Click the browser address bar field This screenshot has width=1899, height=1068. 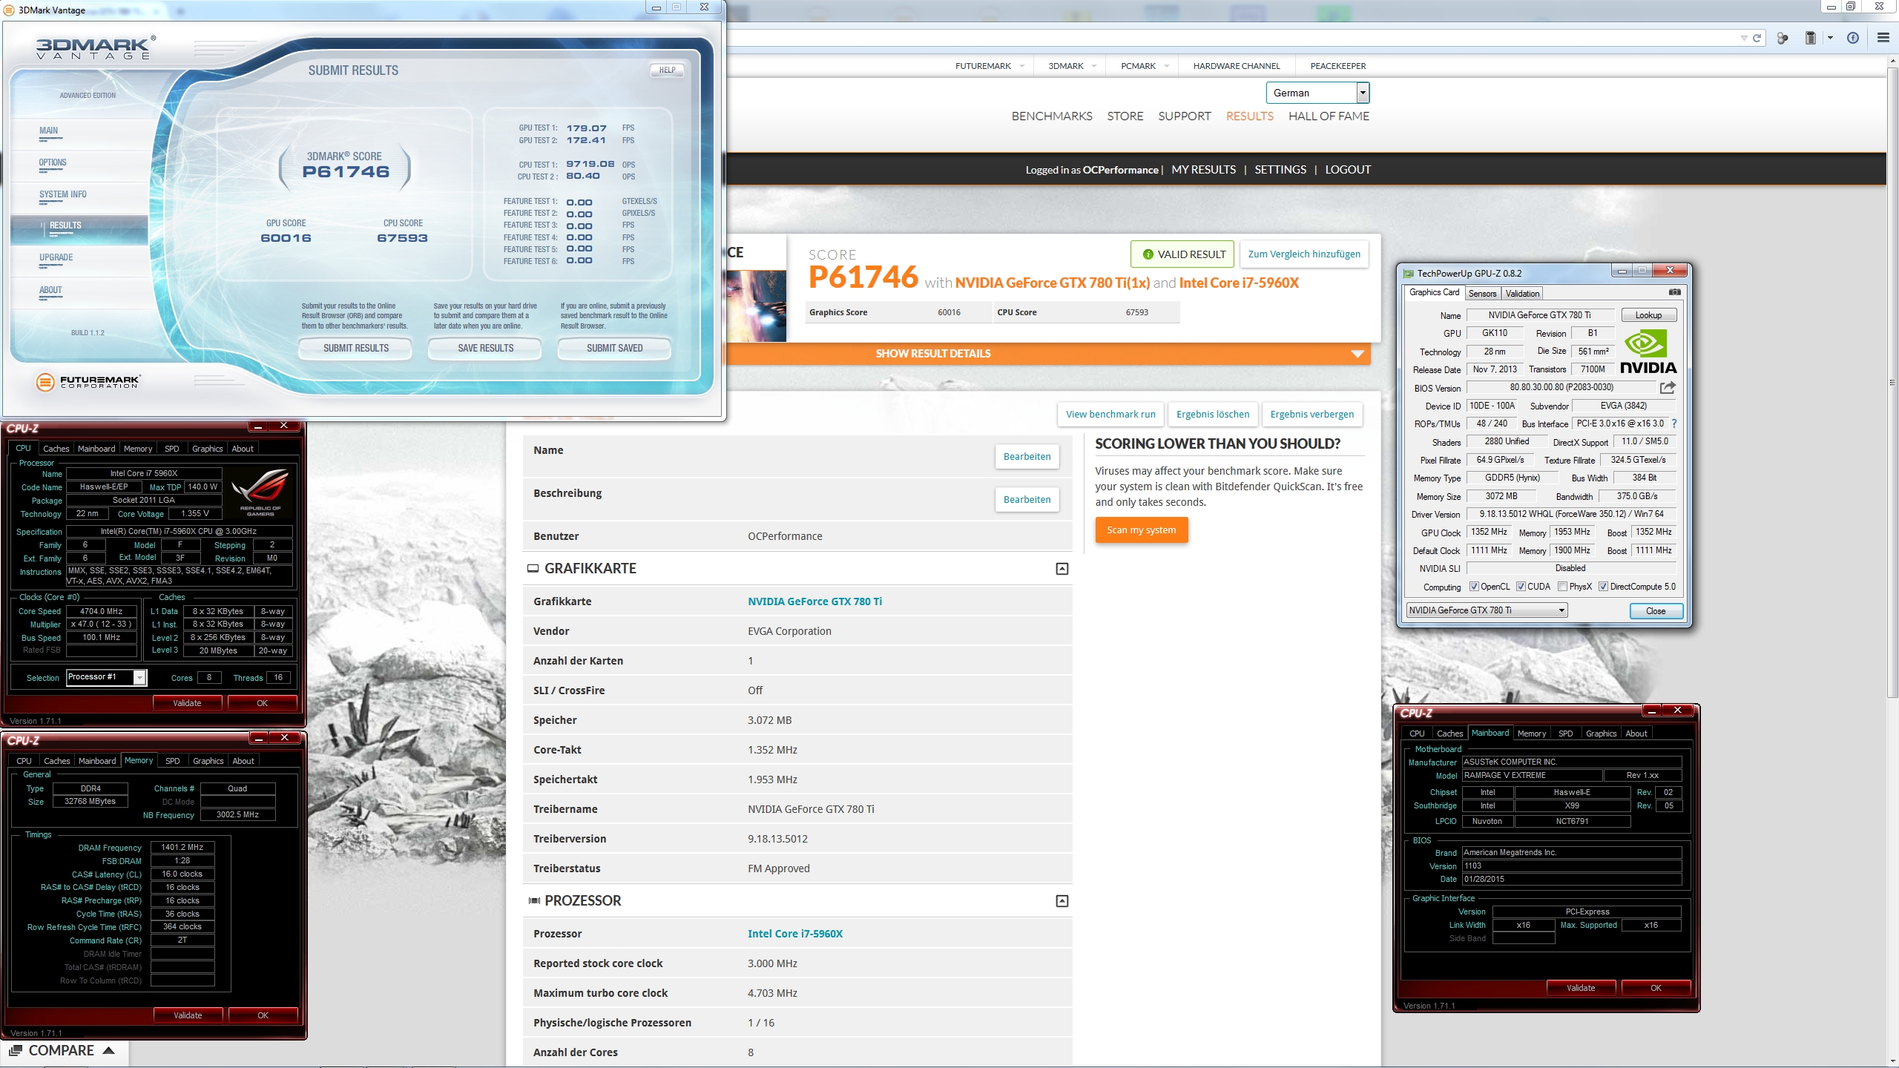[x=1231, y=38]
